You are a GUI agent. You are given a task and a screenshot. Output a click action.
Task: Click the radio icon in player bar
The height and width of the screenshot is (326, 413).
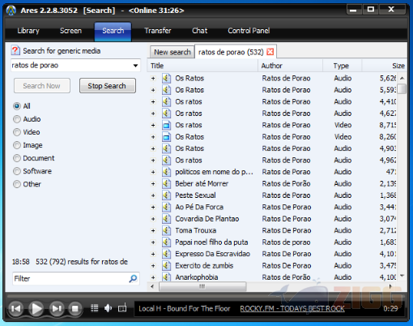point(122,308)
